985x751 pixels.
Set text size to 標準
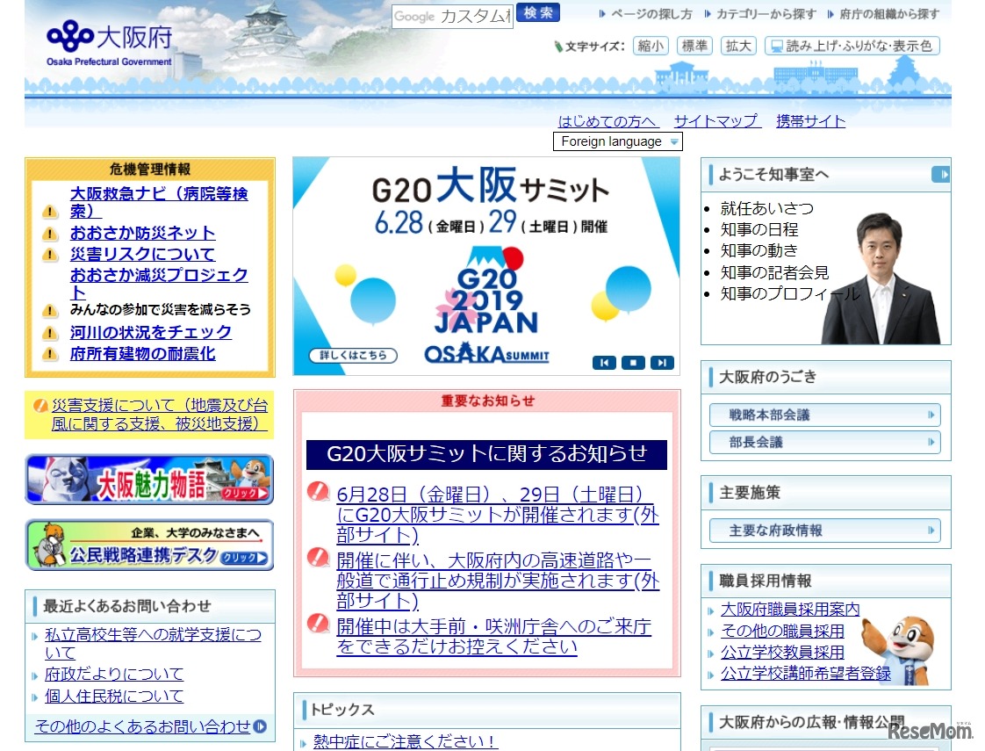694,46
